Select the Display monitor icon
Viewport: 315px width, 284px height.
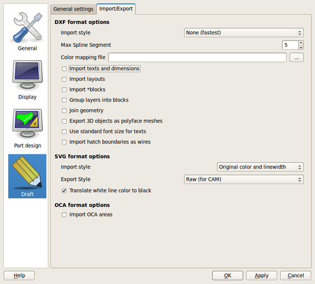pos(28,75)
